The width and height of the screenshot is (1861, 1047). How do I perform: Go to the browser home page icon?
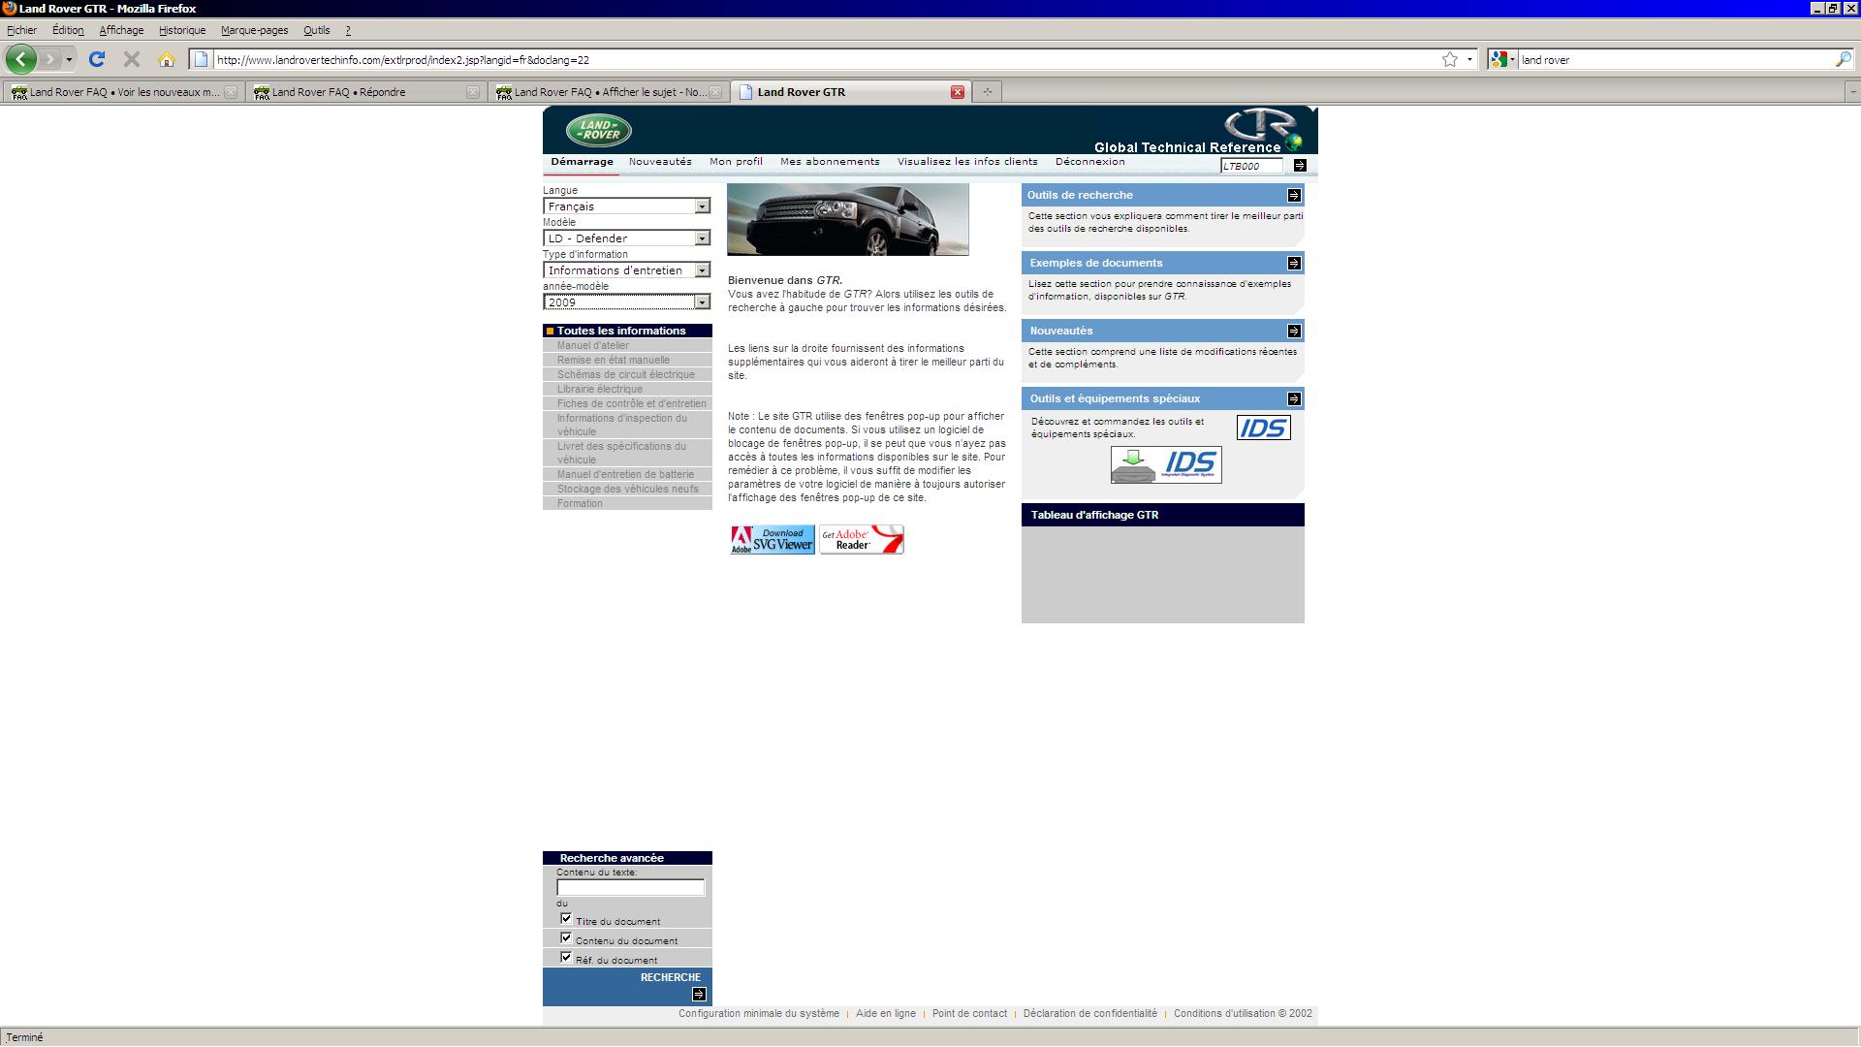(167, 59)
